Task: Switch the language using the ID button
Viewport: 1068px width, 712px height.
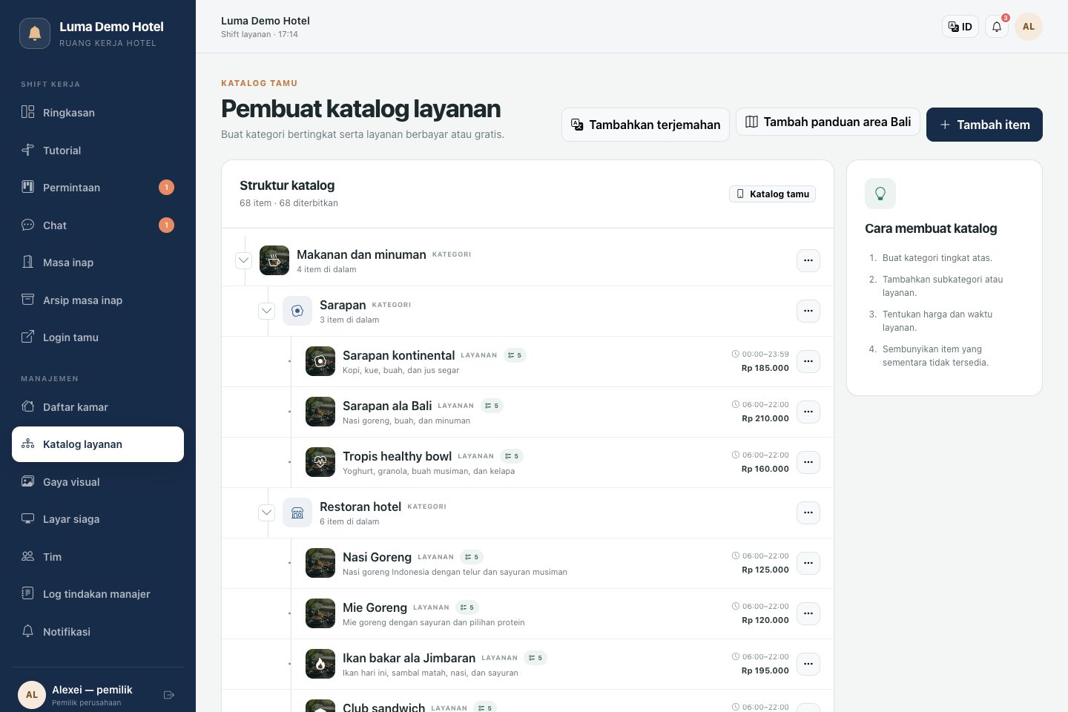Action: 960,27
